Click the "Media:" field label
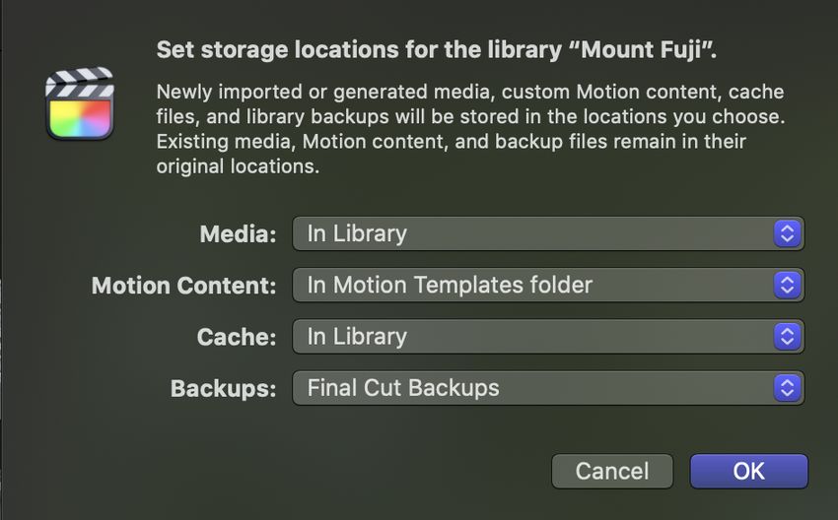 coord(238,234)
